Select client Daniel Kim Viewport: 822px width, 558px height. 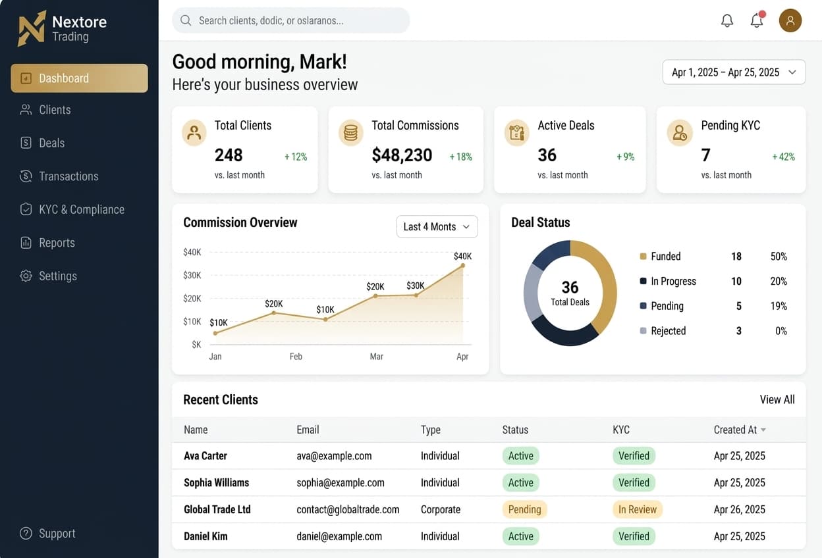click(205, 536)
